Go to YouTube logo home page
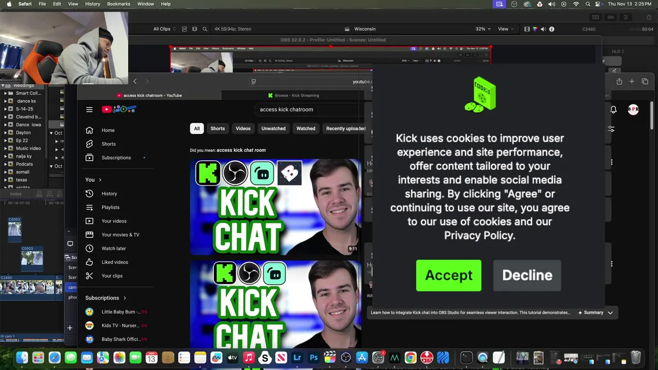The image size is (658, 370). [x=119, y=109]
